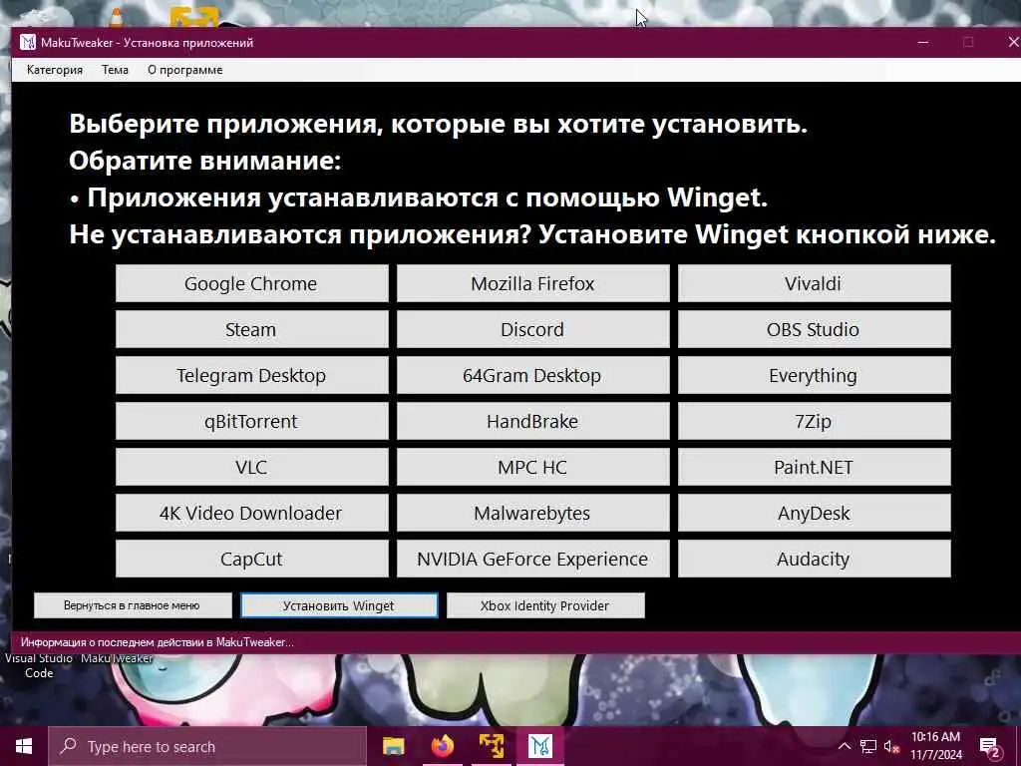Select the 7Zip button
The image size is (1021, 766).
814,421
